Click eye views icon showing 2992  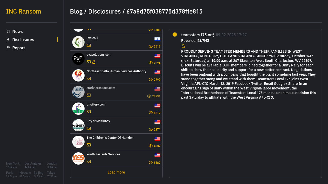151,79
